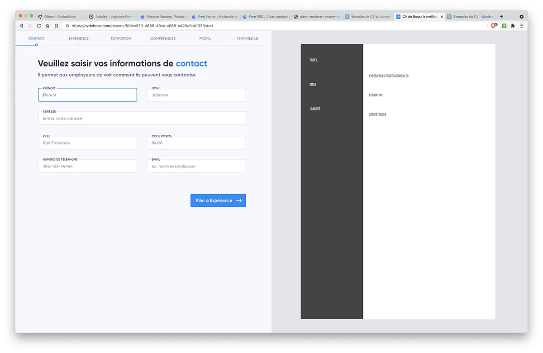
Task: Open a new browser tab with the plus button
Action: (501, 17)
